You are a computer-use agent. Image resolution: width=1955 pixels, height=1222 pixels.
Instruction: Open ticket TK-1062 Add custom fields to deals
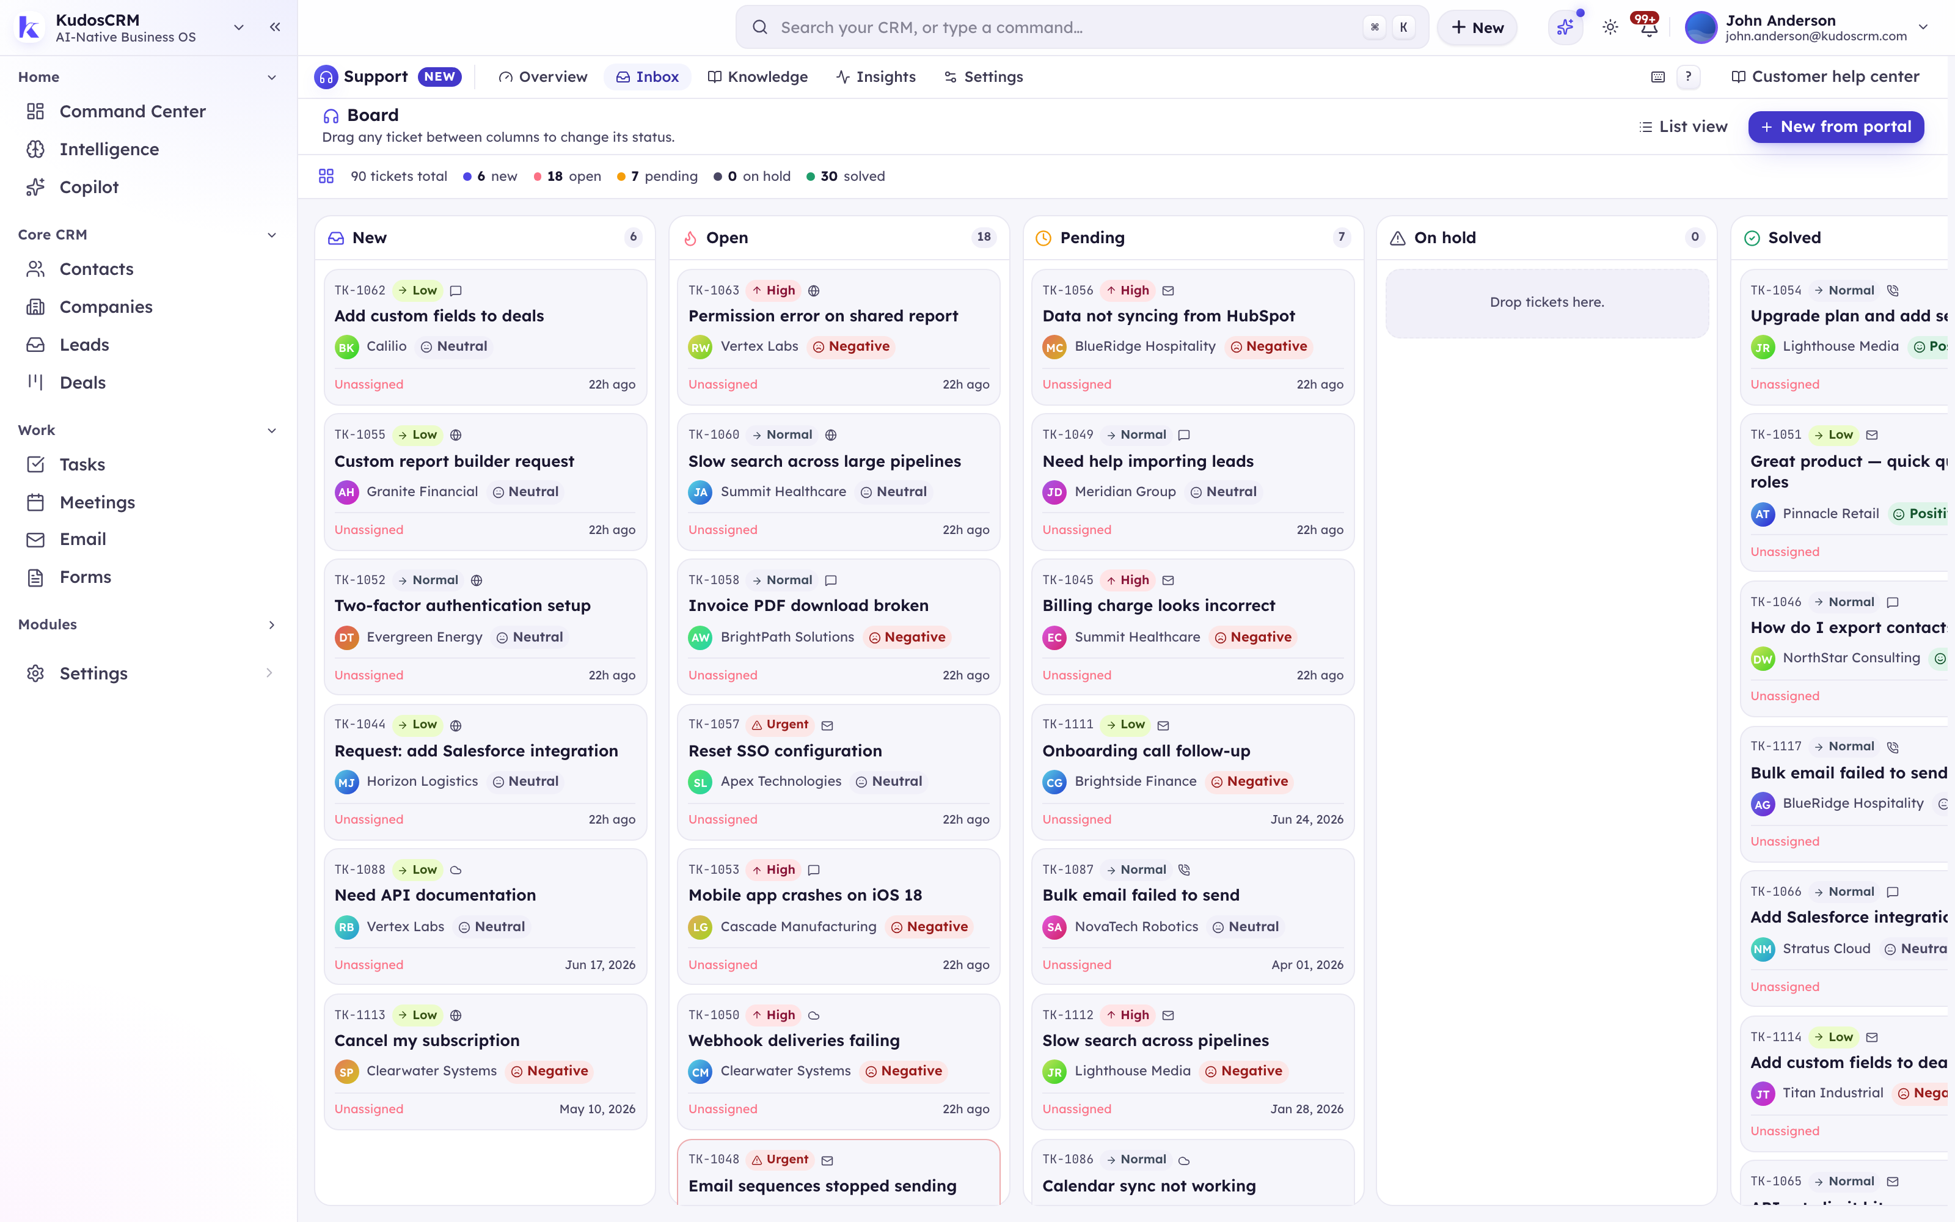tap(484, 337)
